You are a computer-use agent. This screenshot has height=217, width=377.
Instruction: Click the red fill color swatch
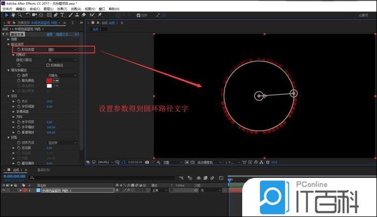(x=49, y=81)
